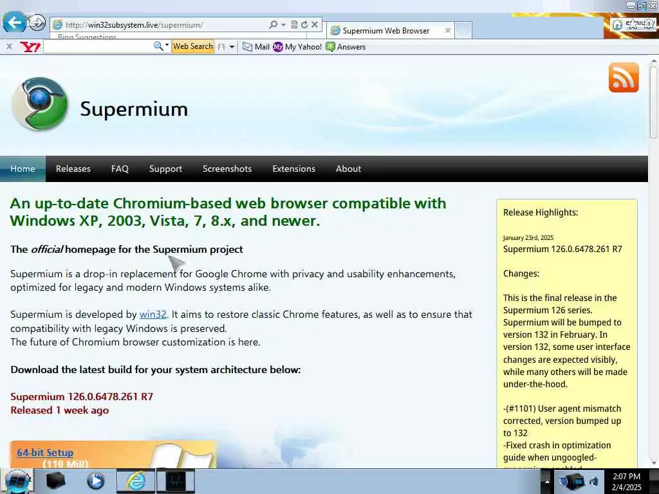Screen dimensions: 659x494
Task: Click the page vertical scrollbar thumb
Action: [x=653, y=102]
